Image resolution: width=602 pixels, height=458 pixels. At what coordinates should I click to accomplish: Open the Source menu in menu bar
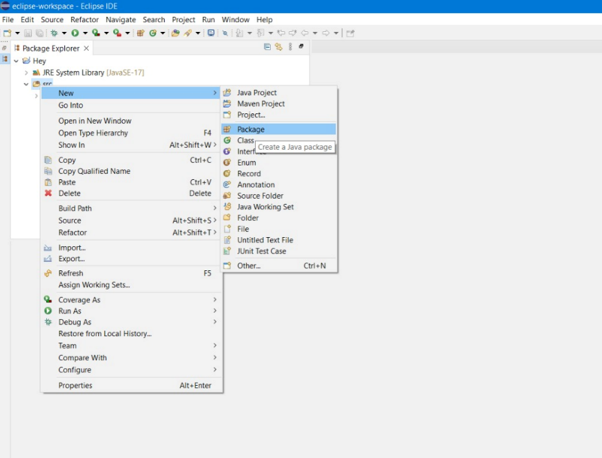pyautogui.click(x=52, y=20)
